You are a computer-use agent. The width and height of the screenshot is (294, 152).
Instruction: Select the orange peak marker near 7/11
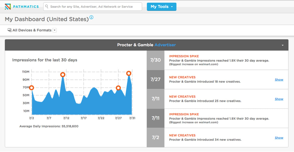(x=63, y=75)
